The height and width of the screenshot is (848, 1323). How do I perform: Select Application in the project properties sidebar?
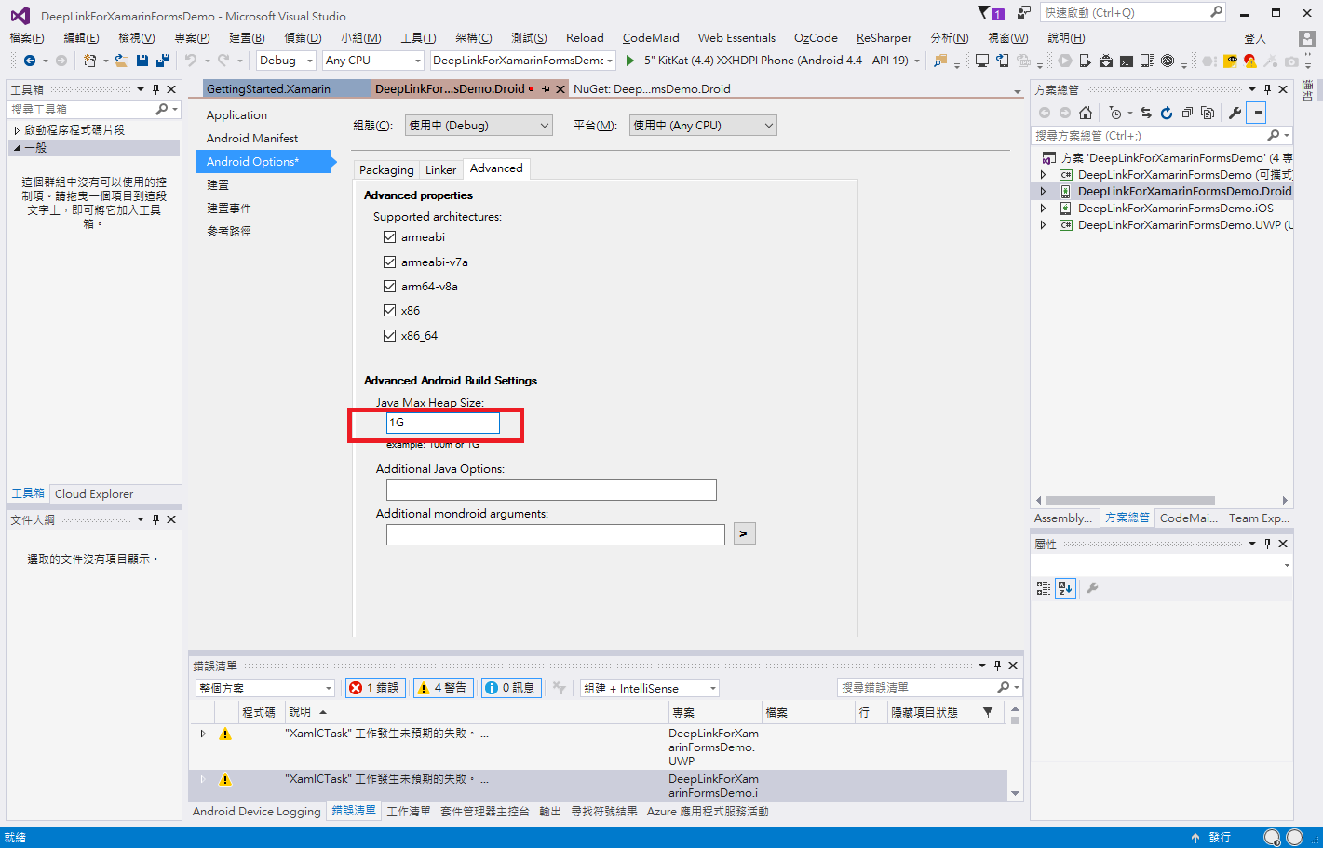pyautogui.click(x=236, y=115)
